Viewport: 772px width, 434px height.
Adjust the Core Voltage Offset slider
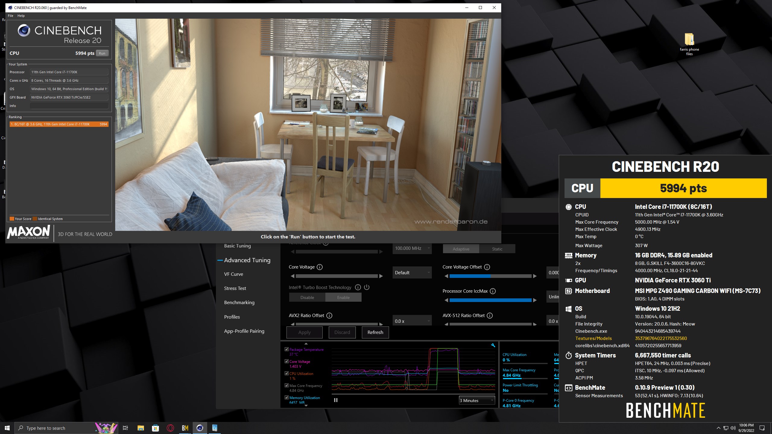click(x=491, y=276)
